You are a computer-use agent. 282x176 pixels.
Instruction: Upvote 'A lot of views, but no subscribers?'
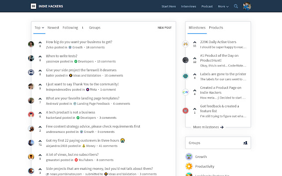click(40, 155)
